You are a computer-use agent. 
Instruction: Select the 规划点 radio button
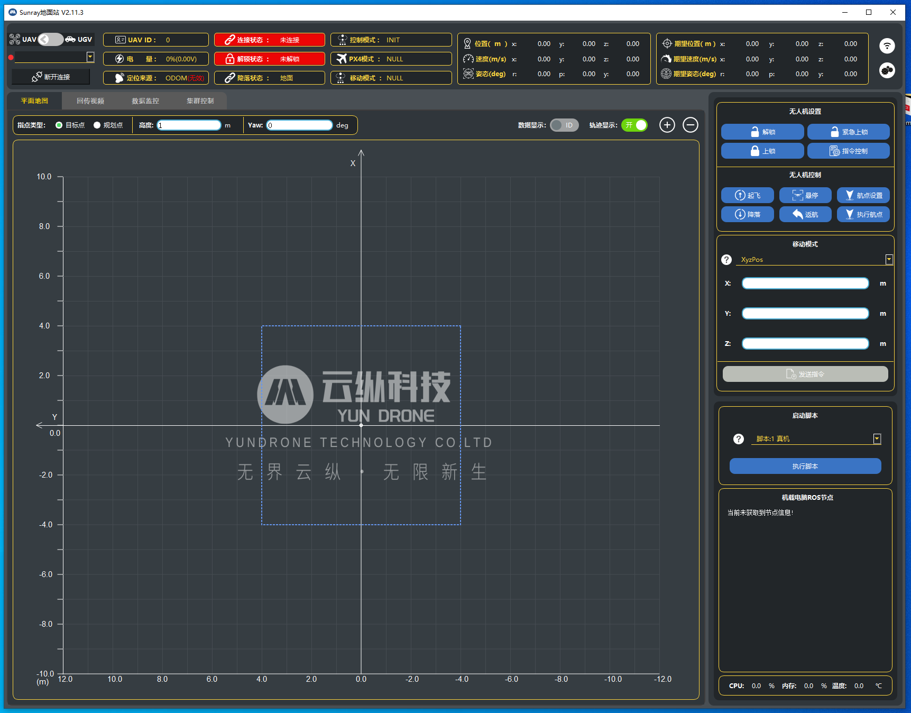pyautogui.click(x=97, y=125)
